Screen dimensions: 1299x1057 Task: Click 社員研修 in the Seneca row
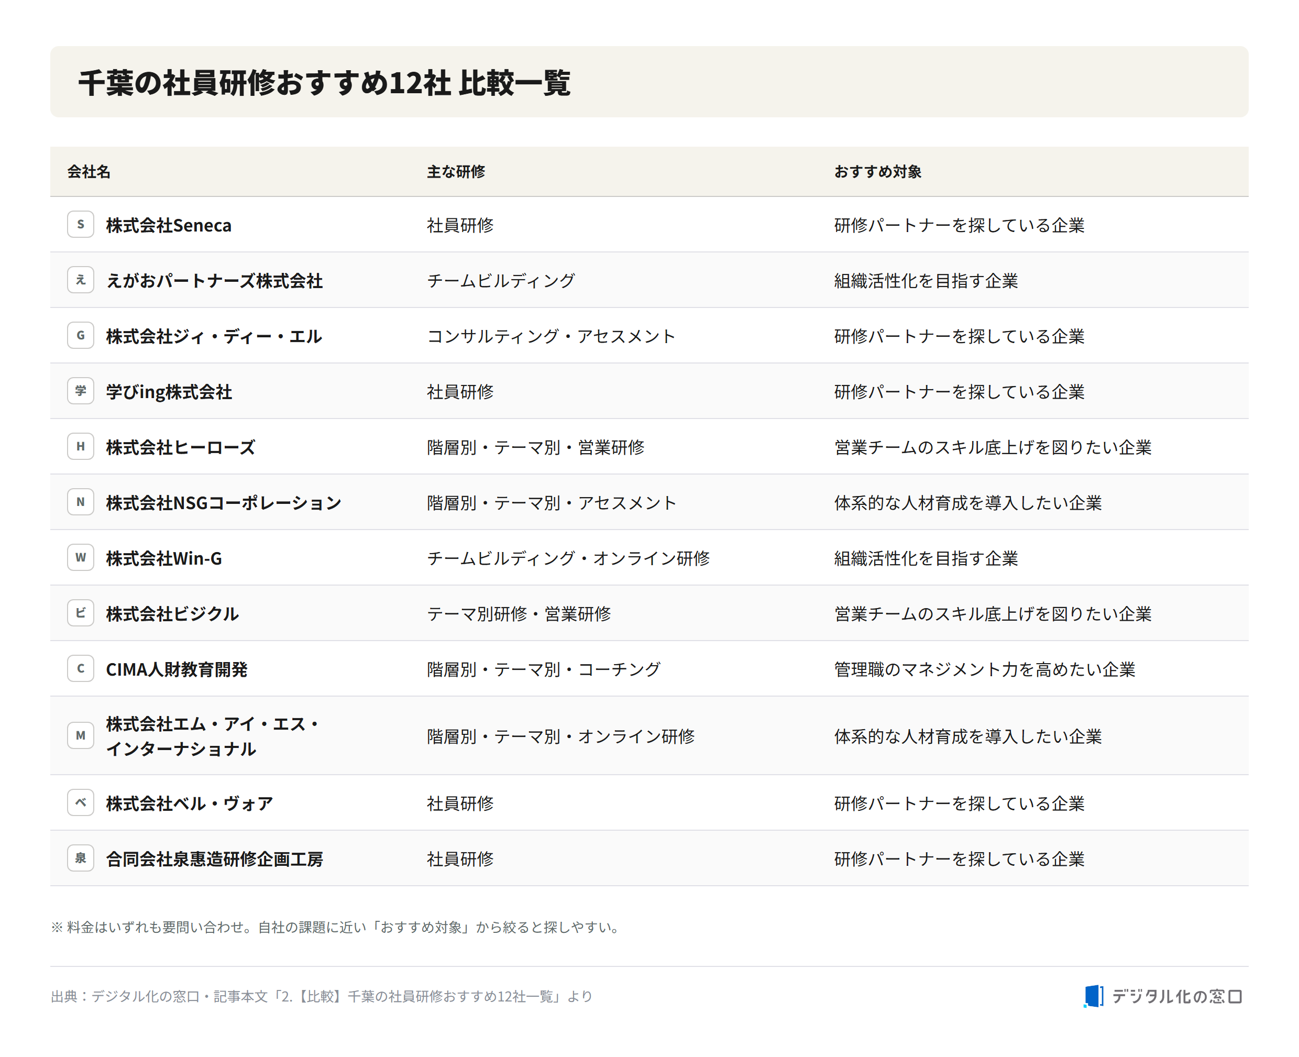tap(460, 225)
